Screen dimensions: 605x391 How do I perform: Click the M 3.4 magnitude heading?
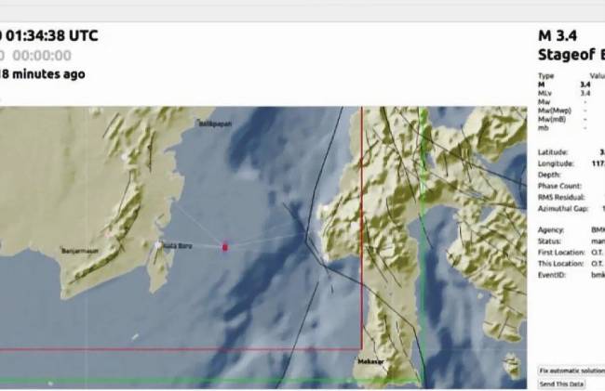[x=558, y=36]
